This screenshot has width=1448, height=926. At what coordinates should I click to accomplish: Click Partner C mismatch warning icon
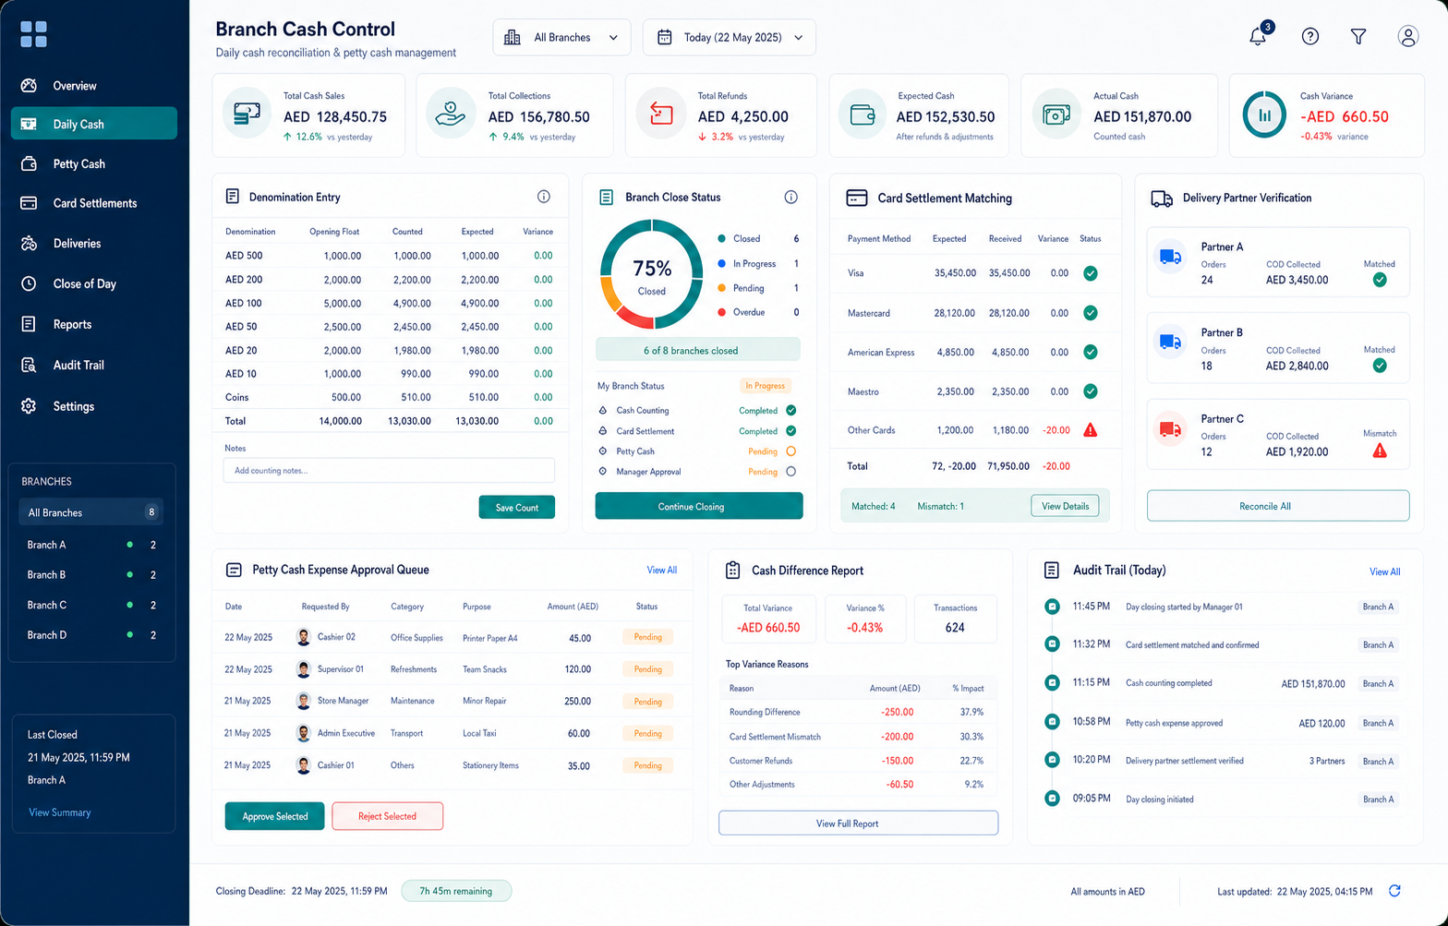pos(1380,451)
